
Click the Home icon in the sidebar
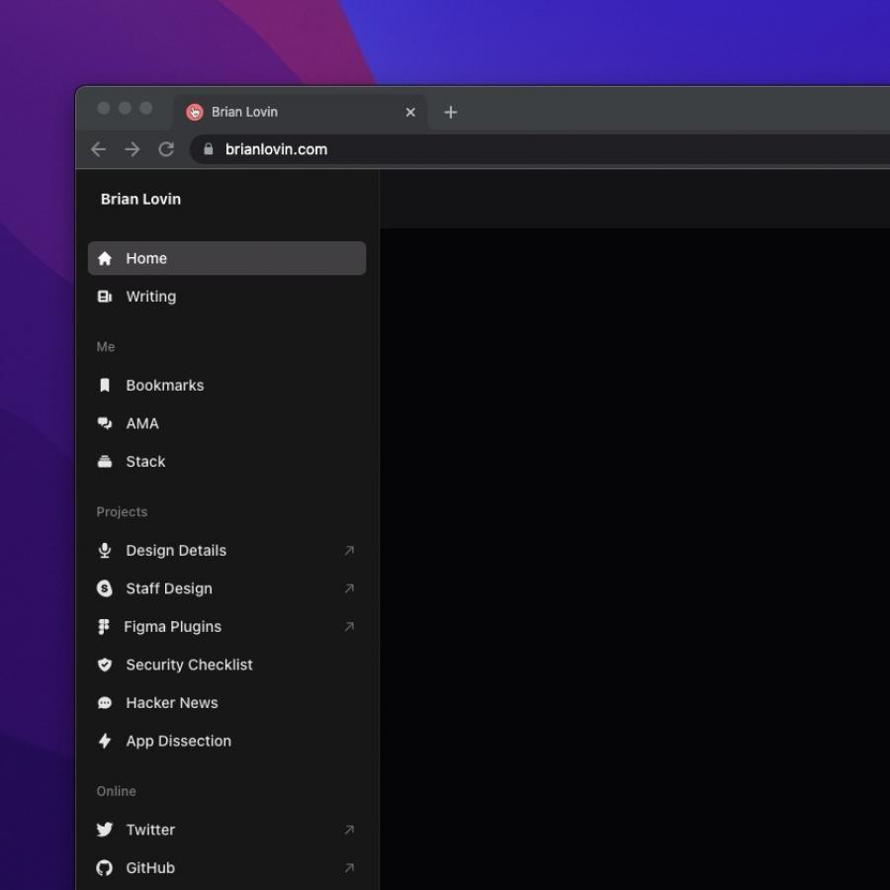click(105, 258)
